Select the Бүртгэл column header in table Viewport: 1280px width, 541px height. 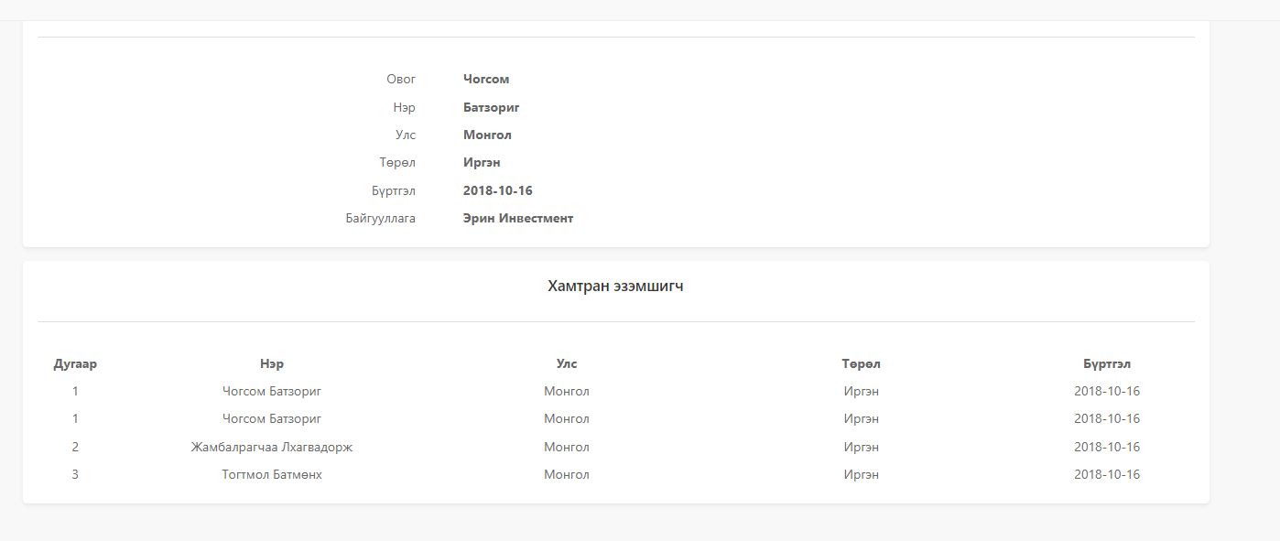point(1106,364)
